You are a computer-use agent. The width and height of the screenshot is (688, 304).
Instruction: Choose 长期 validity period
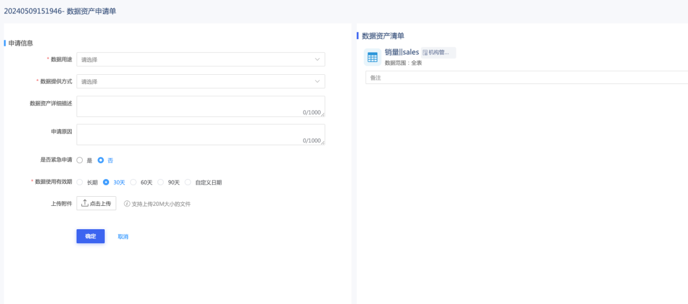pyautogui.click(x=80, y=183)
